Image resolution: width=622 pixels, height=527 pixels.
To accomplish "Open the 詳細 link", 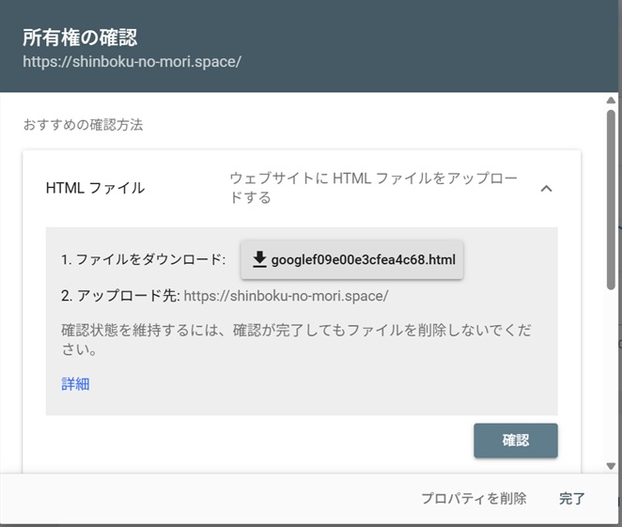I will pyautogui.click(x=75, y=383).
